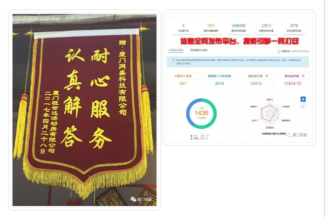Open the 4399385 statistic card

click(x=238, y=27)
